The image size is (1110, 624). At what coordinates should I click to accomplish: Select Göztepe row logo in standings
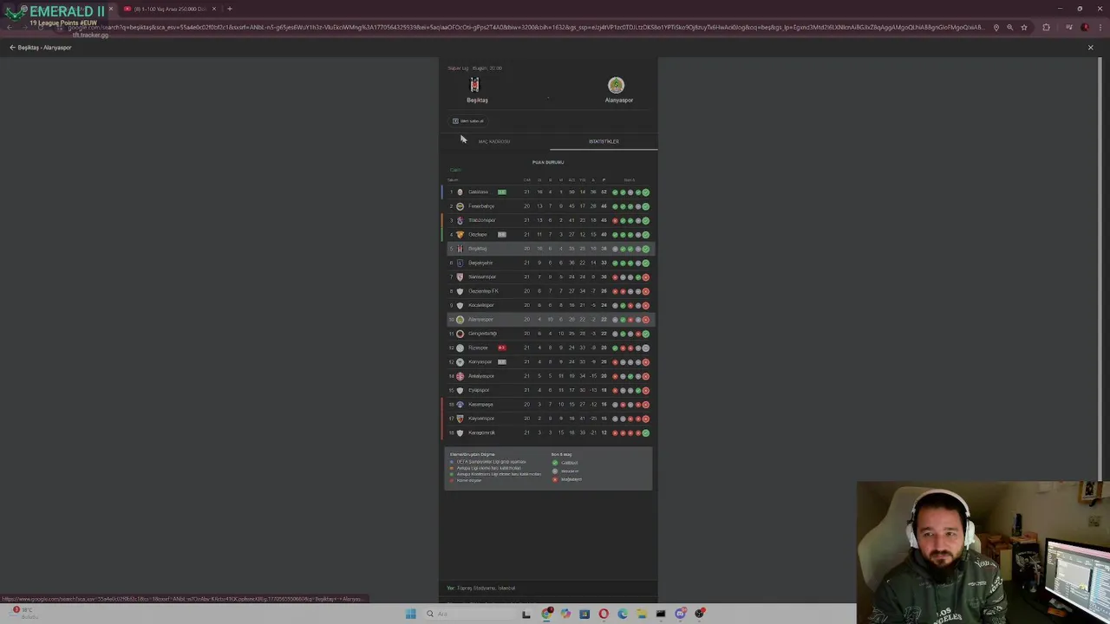coord(460,234)
